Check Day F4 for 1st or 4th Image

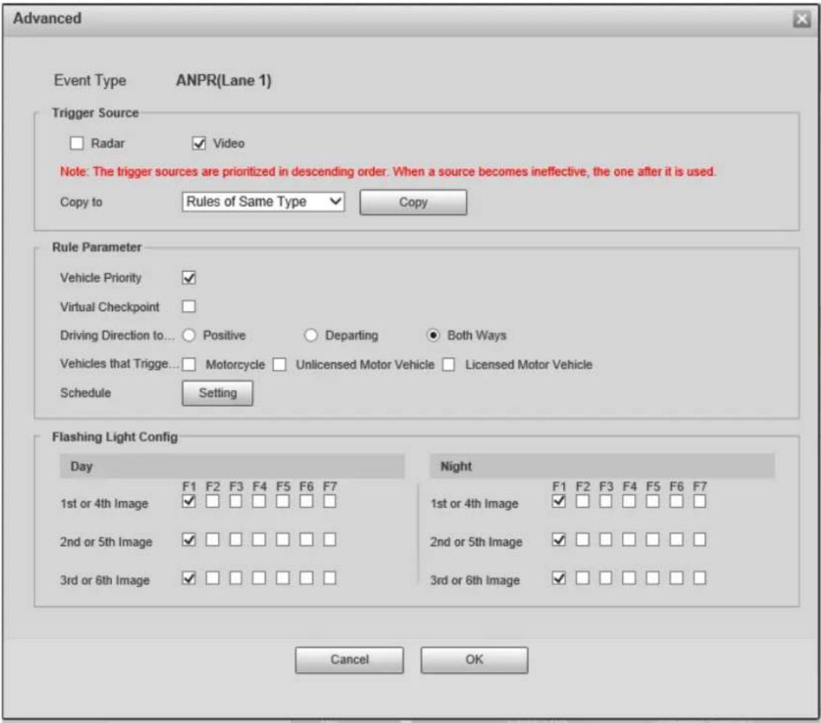tap(259, 502)
